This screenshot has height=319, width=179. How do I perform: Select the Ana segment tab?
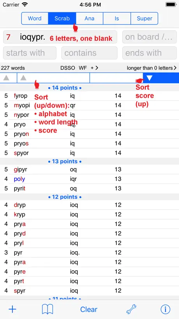click(x=89, y=18)
